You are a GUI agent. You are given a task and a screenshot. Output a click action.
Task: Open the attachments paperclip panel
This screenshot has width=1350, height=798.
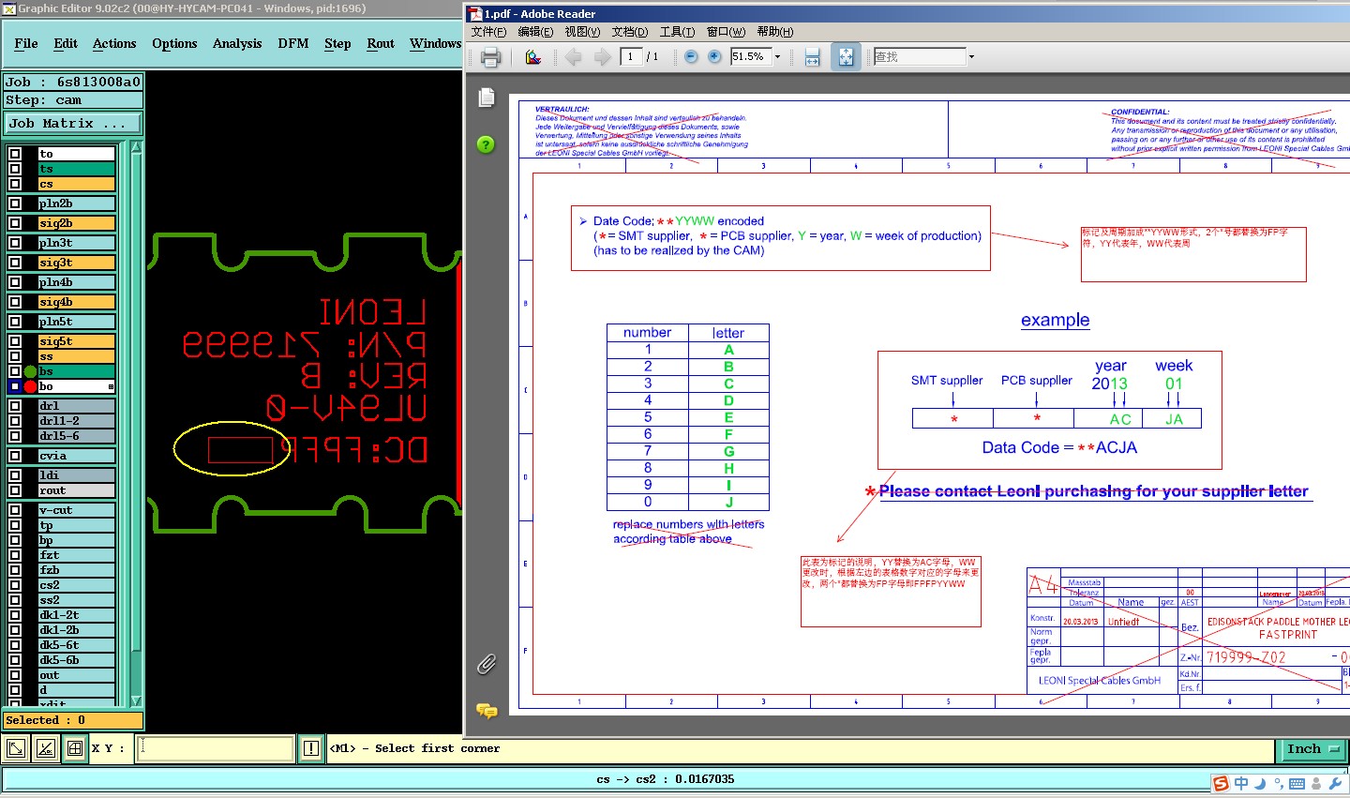point(486,664)
